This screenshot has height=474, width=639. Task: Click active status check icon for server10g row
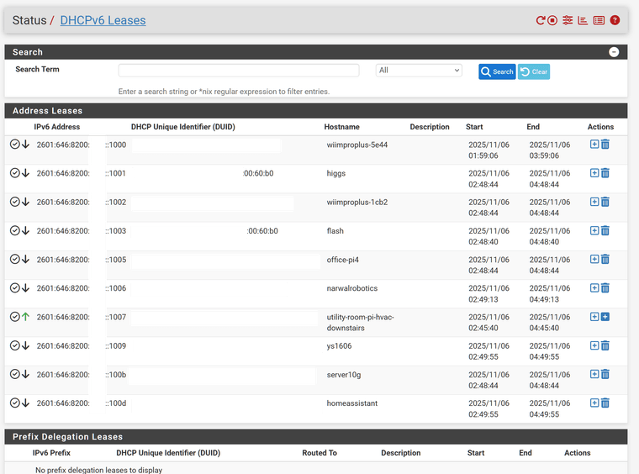point(14,374)
